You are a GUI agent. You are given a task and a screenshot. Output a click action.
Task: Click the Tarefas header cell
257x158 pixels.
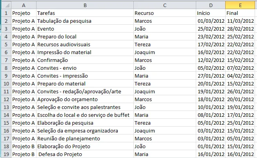(x=85, y=13)
